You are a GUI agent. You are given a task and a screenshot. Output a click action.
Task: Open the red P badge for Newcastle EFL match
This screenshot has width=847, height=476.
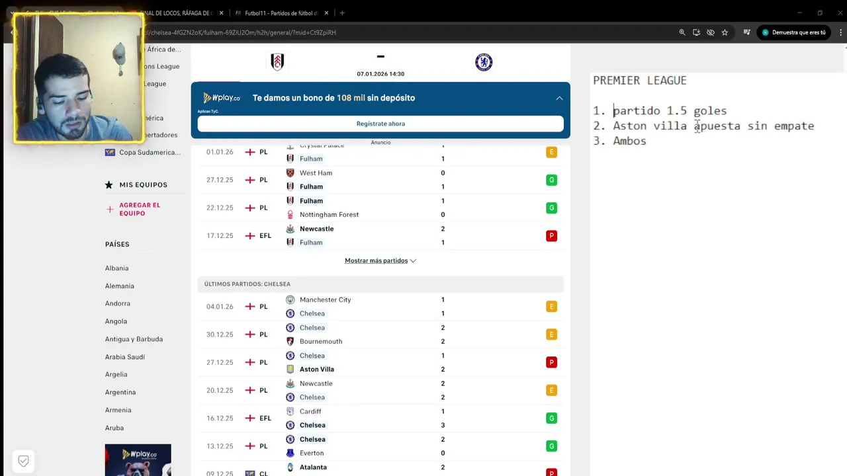[551, 236]
